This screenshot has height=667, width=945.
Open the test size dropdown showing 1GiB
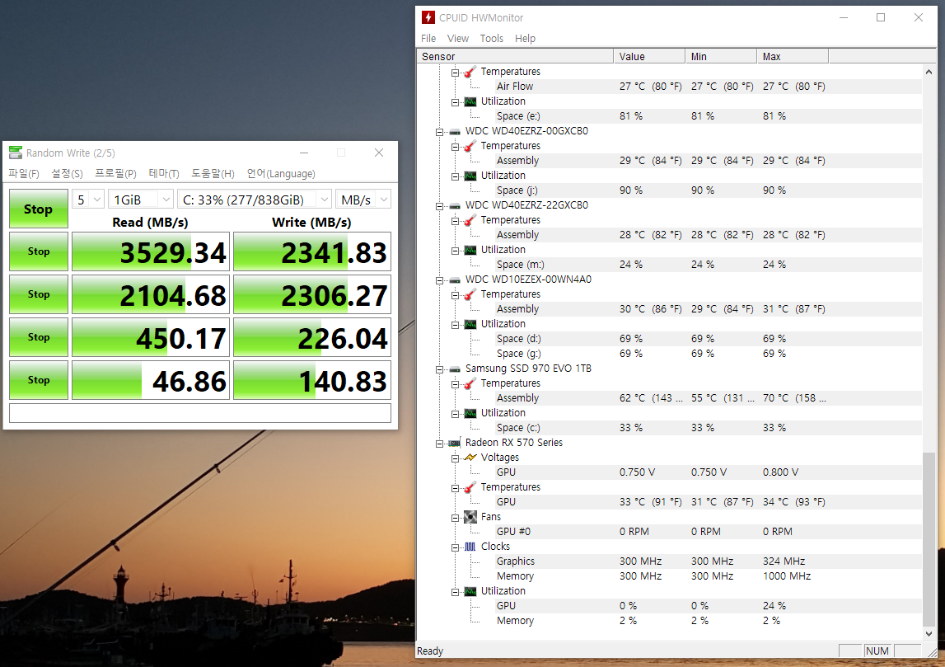pyautogui.click(x=141, y=200)
